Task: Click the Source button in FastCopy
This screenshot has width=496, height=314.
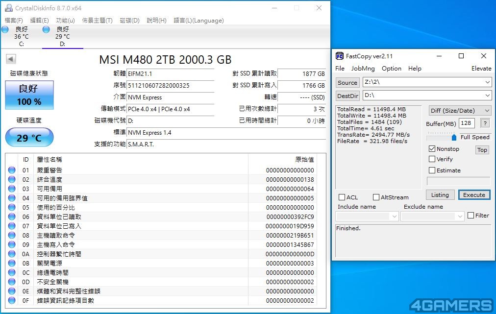Action: tap(347, 82)
